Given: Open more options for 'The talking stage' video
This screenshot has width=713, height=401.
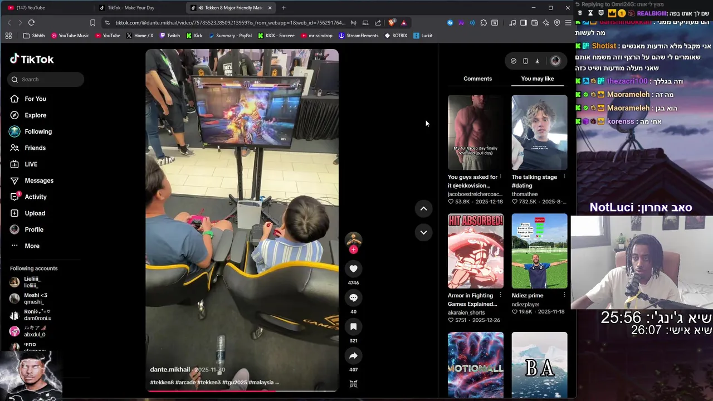Looking at the screenshot, I should (564, 177).
